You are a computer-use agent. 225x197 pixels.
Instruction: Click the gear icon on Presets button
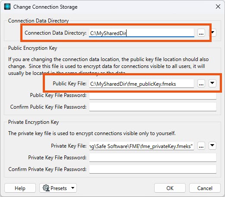(x=46, y=188)
